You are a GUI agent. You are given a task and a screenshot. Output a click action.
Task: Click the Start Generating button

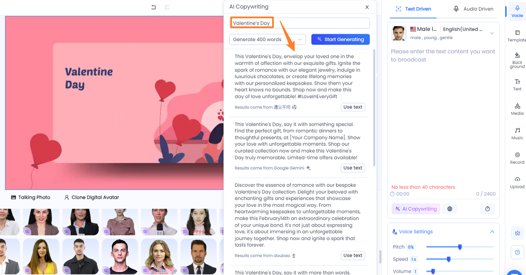(x=340, y=39)
